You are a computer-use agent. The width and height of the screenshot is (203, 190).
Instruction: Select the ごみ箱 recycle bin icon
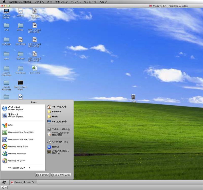133,98
